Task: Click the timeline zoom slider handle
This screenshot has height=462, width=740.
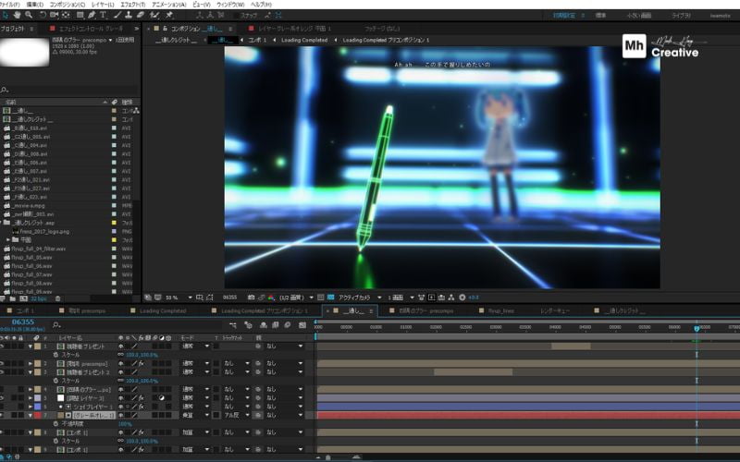Action: click(x=328, y=457)
